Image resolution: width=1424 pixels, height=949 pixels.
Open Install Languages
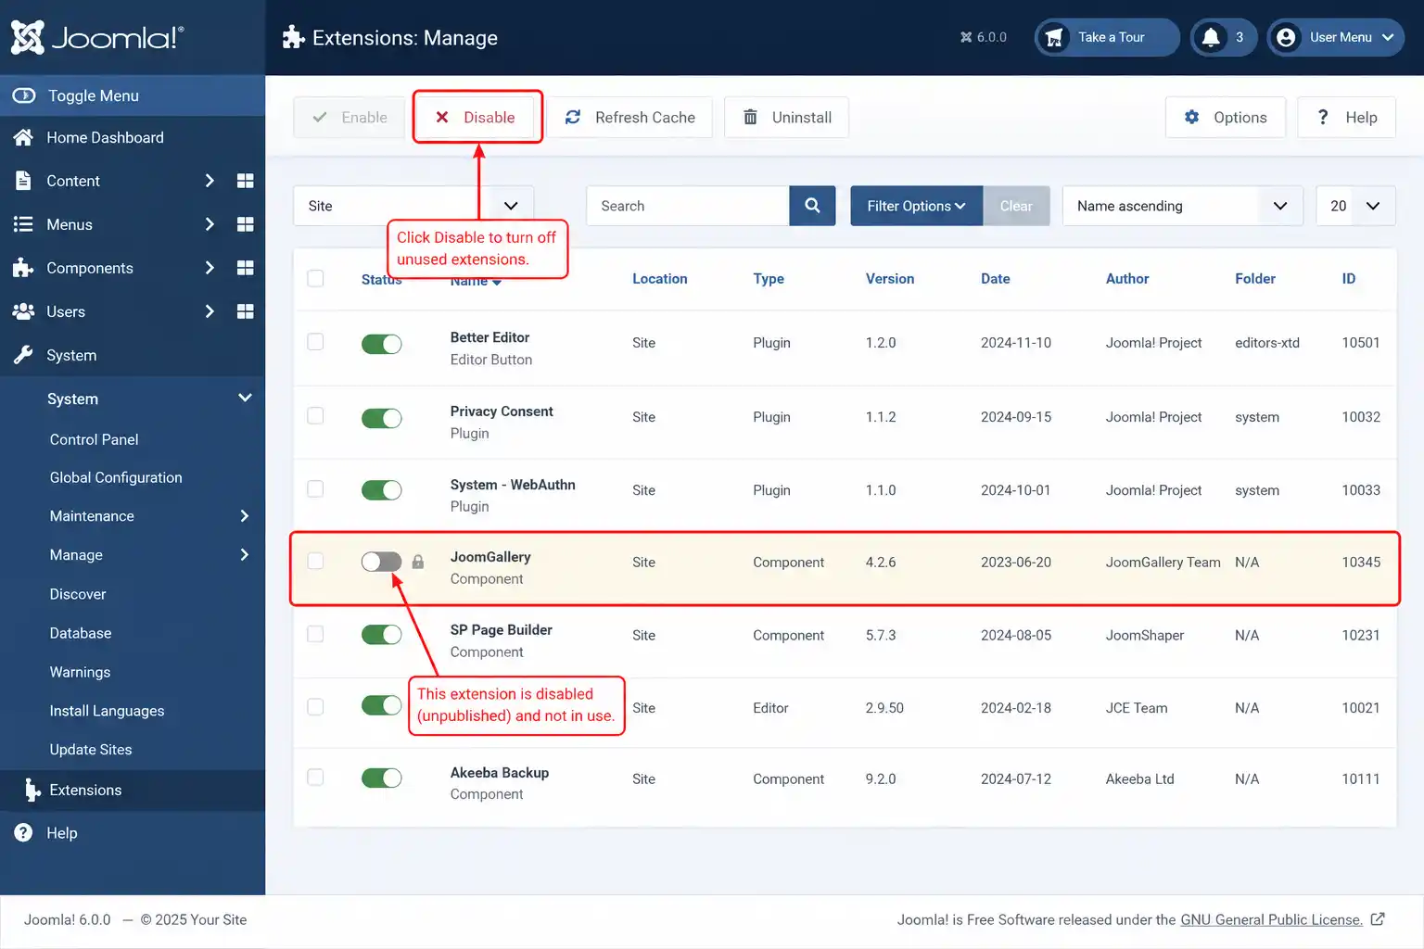pyautogui.click(x=107, y=711)
